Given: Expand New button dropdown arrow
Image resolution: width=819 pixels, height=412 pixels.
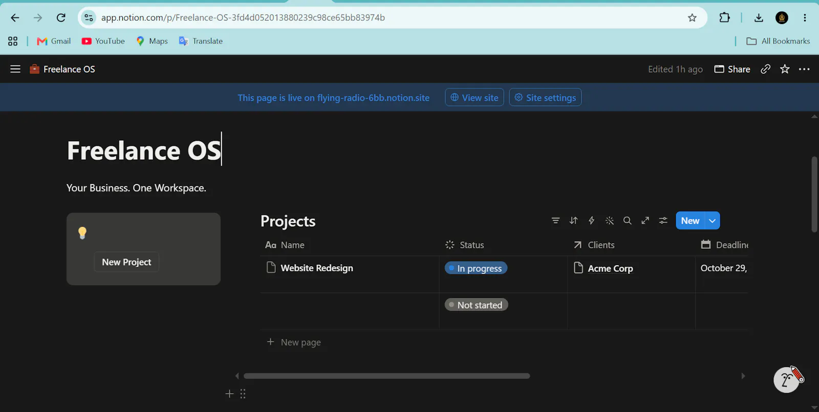Looking at the screenshot, I should pyautogui.click(x=713, y=221).
